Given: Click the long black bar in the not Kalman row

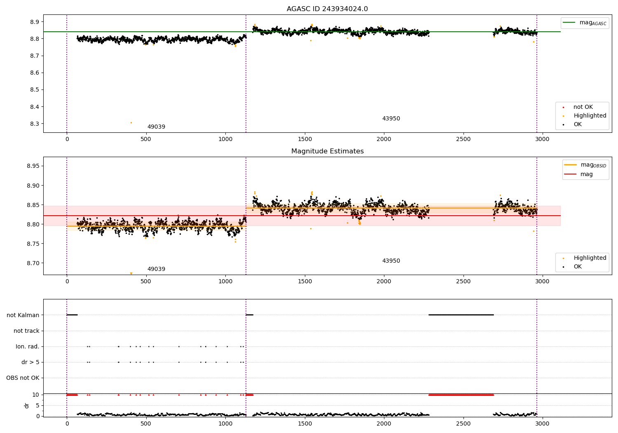Looking at the screenshot, I should coord(461,315).
